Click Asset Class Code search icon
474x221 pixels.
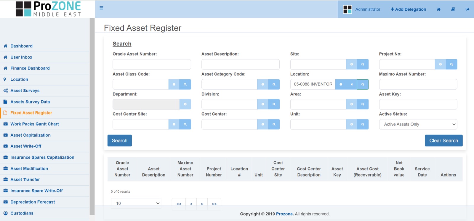pos(185,84)
